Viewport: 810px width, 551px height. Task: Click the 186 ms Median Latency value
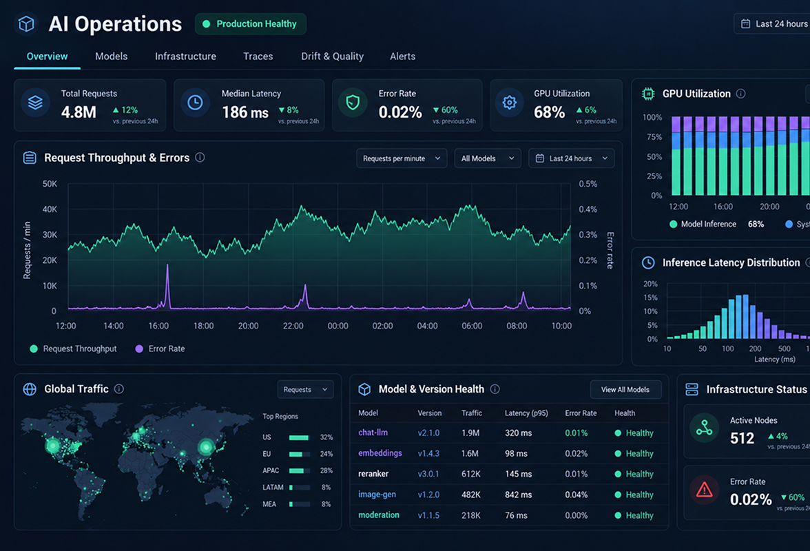coord(245,112)
